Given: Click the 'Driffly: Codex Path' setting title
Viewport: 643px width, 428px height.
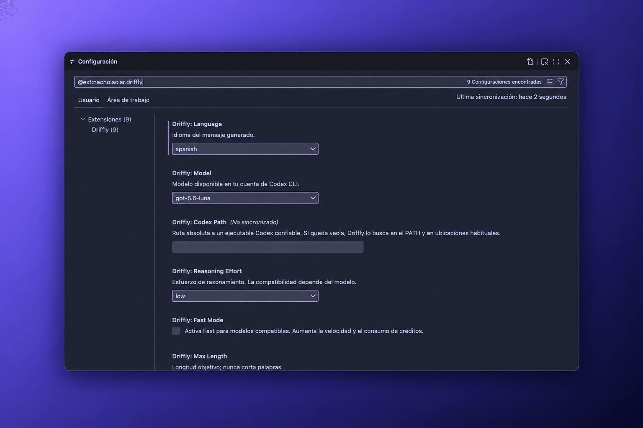Looking at the screenshot, I should (x=199, y=222).
